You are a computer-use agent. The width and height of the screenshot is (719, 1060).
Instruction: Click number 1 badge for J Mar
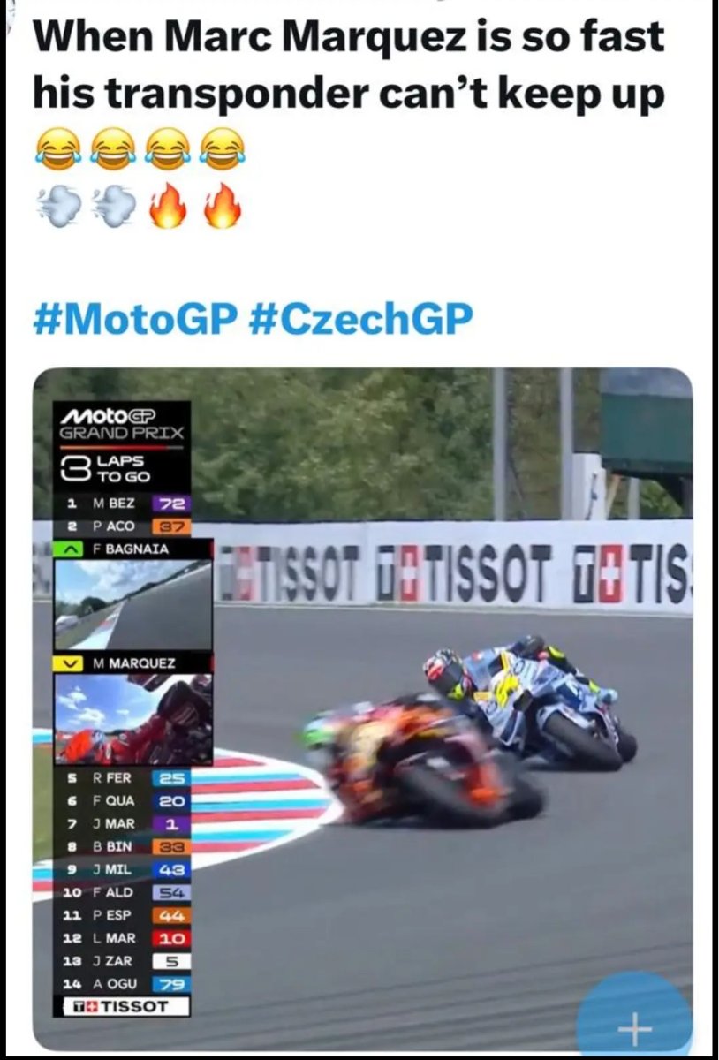coord(171,824)
